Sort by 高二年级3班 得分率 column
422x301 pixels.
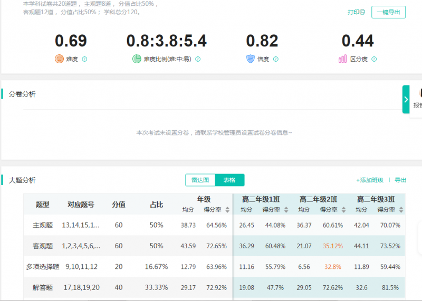(401, 210)
